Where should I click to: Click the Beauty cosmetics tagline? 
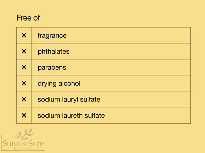[23, 148]
